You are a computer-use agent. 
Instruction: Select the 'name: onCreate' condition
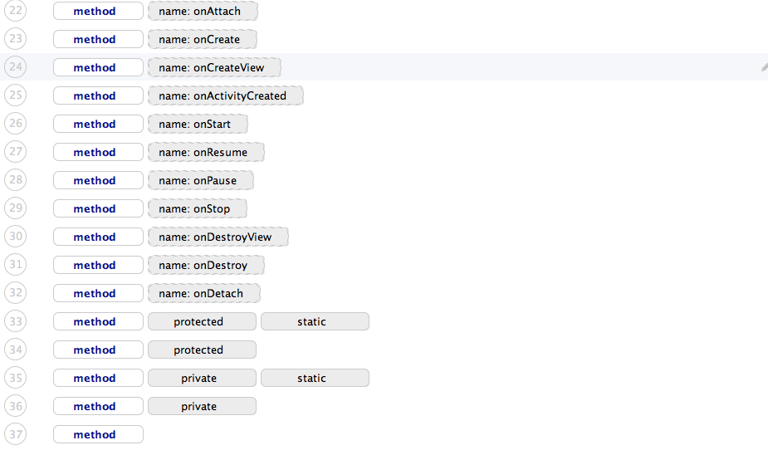pos(203,39)
